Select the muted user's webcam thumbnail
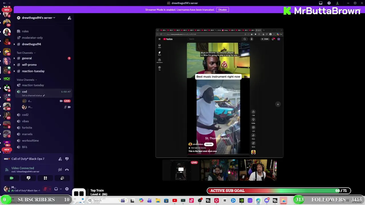365x205 pixels. [x=258, y=170]
